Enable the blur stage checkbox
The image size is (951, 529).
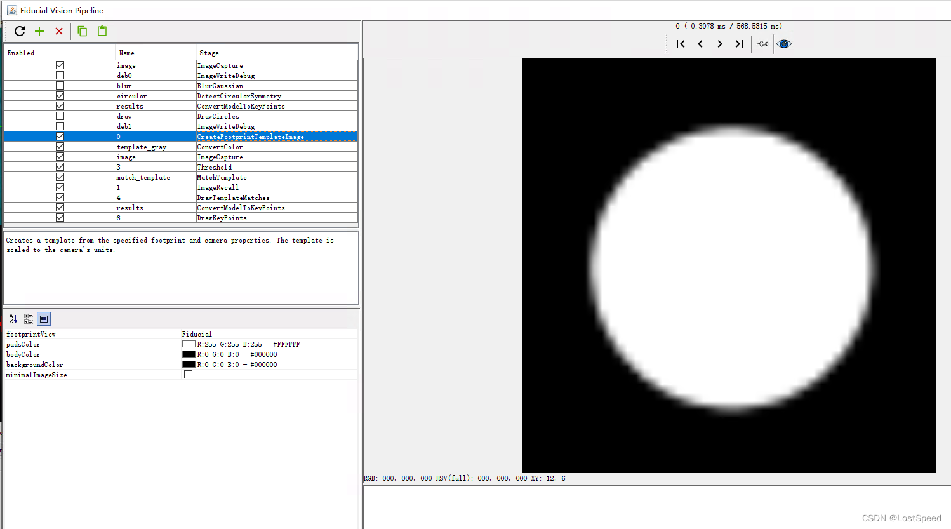[x=60, y=86]
